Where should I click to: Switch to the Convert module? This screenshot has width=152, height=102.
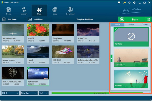click(24, 11)
